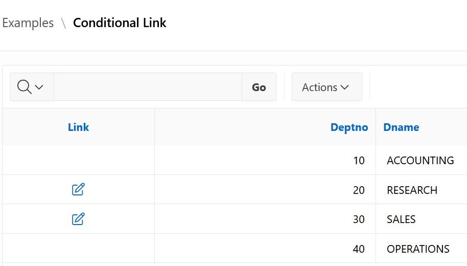Click department number 30 cell
Image resolution: width=467 pixels, height=266 pixels.
click(x=359, y=219)
